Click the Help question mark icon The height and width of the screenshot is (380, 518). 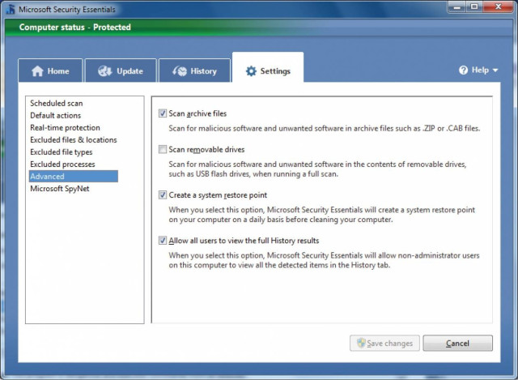(463, 70)
